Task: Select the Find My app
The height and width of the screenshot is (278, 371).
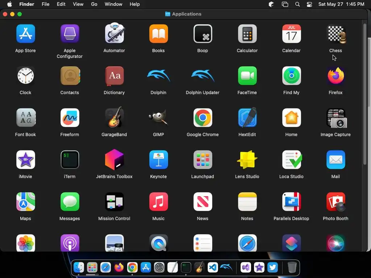Action: point(292,76)
